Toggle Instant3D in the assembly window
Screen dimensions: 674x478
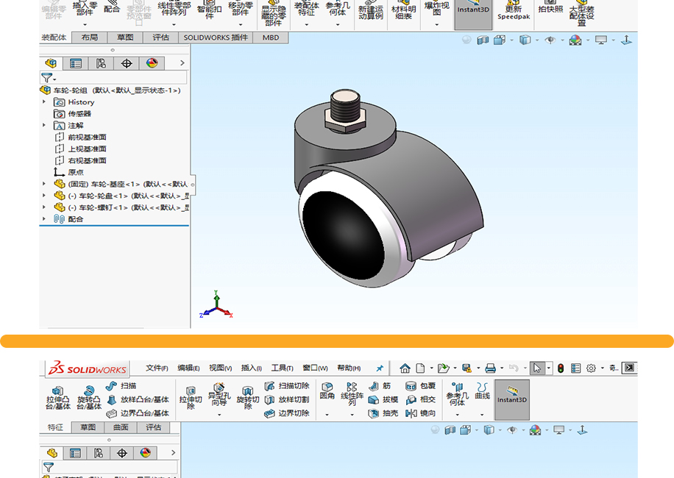[473, 13]
